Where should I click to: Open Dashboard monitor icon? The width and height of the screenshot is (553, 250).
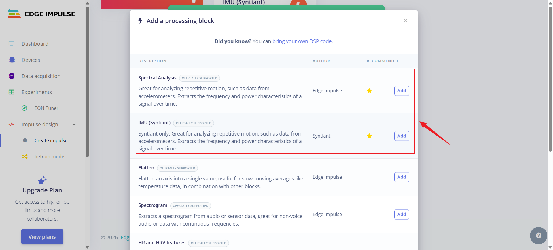coord(12,44)
